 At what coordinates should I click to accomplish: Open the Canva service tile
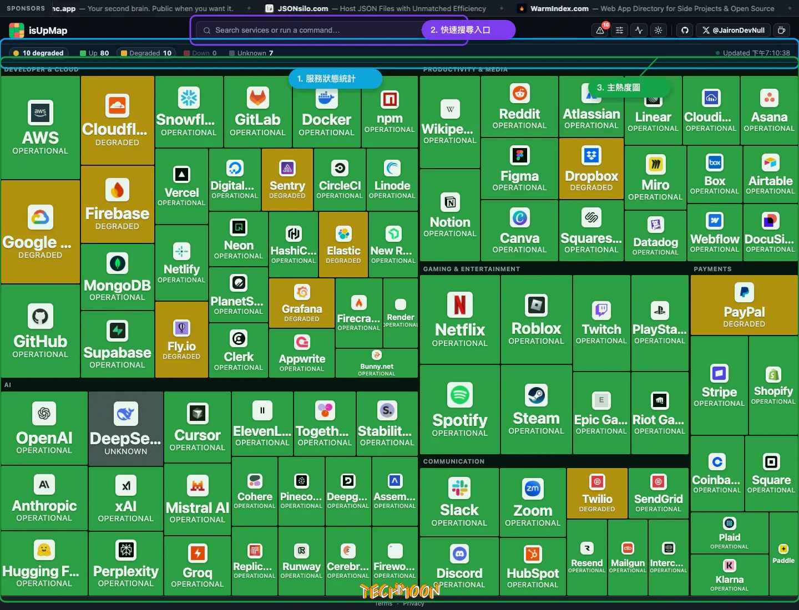[x=519, y=231]
